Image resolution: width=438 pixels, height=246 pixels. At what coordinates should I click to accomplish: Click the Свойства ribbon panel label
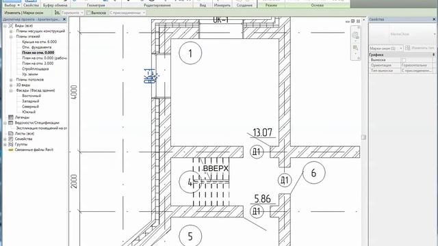click(31, 5)
